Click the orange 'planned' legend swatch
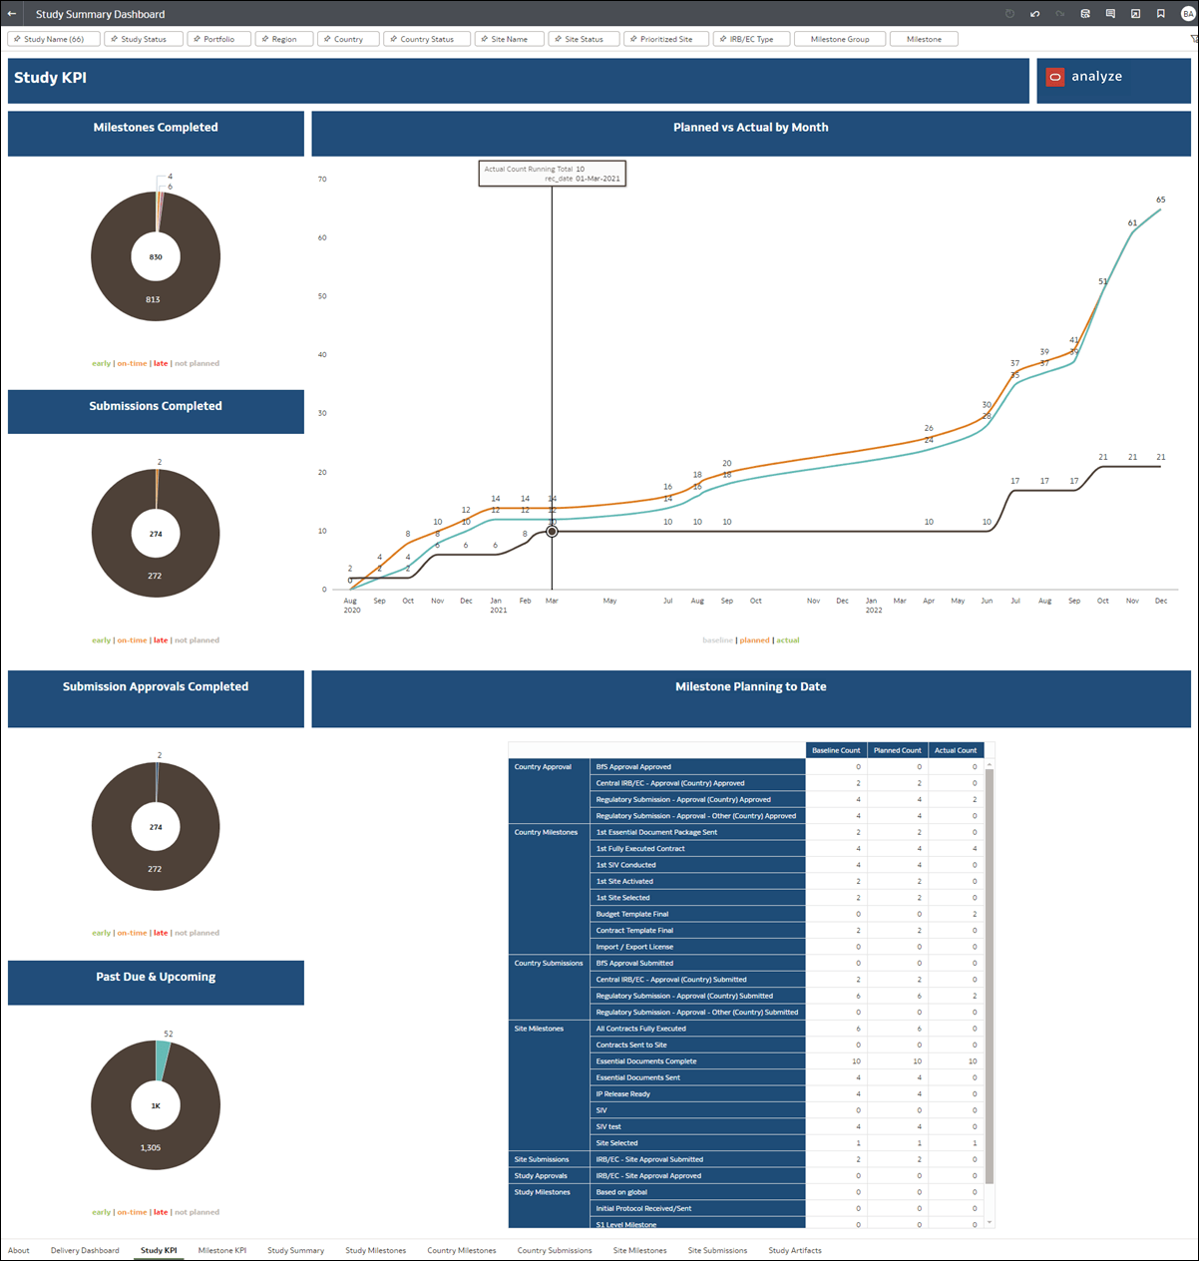The image size is (1199, 1261). [754, 639]
